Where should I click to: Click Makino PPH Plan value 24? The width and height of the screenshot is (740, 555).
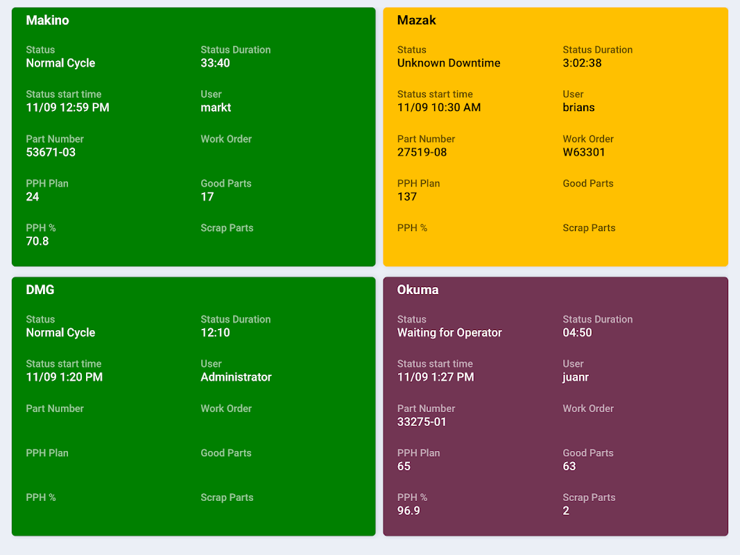point(33,197)
